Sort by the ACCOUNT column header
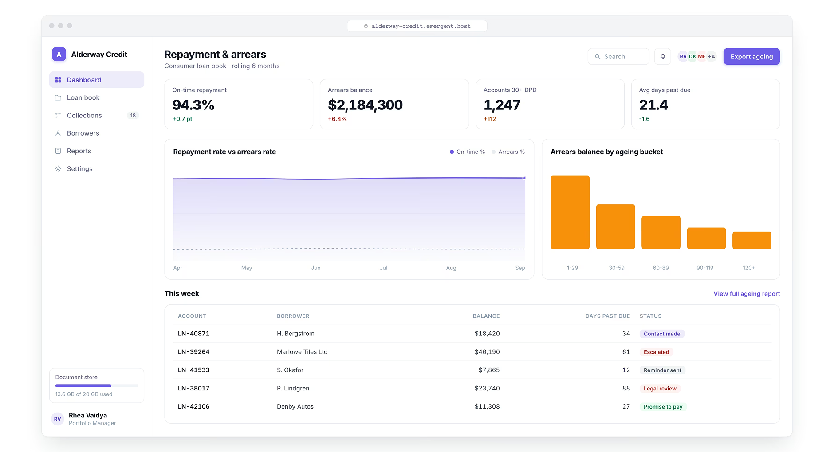The width and height of the screenshot is (834, 452). [x=192, y=316]
